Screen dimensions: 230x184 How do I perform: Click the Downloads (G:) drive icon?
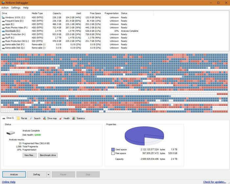coord(3,31)
